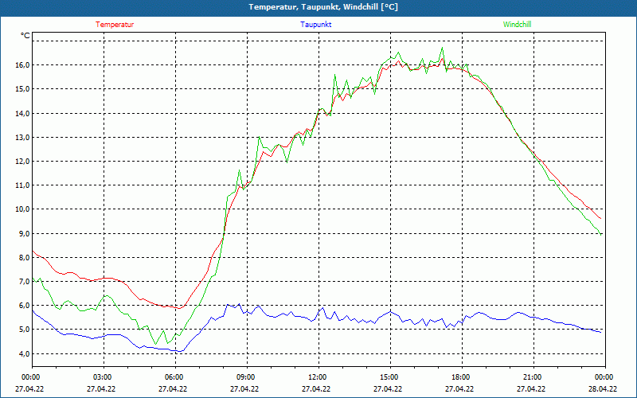Image resolution: width=637 pixels, height=398 pixels.
Task: Click the green Windchill legend label
Action: click(518, 24)
